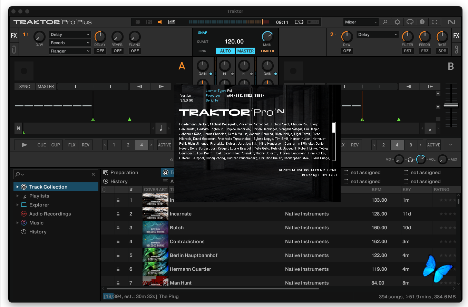This screenshot has height=307, width=468.
Task: Open the FX unit 1 Delay effect dropdown
Action: (x=70, y=35)
